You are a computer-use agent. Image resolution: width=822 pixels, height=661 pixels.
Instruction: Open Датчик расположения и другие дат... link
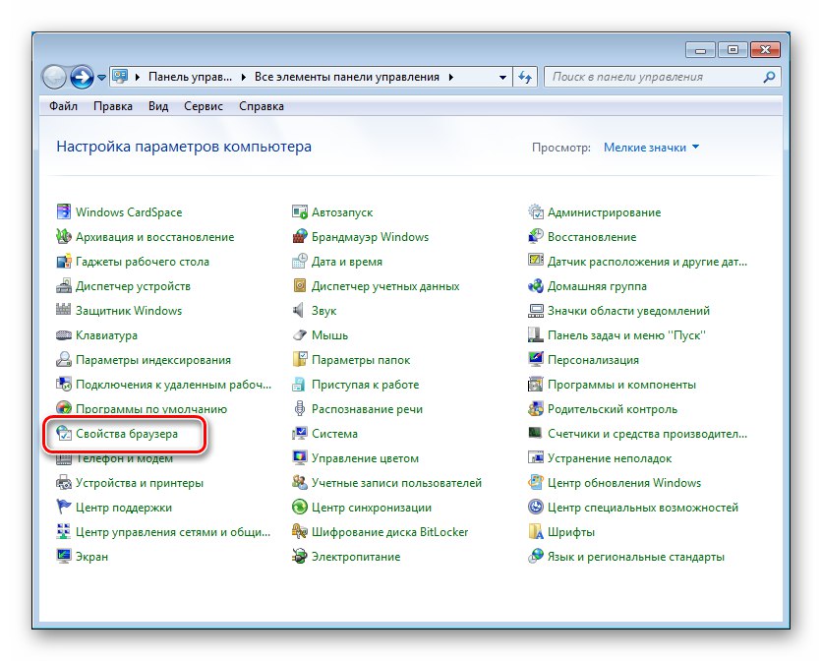[x=647, y=262]
